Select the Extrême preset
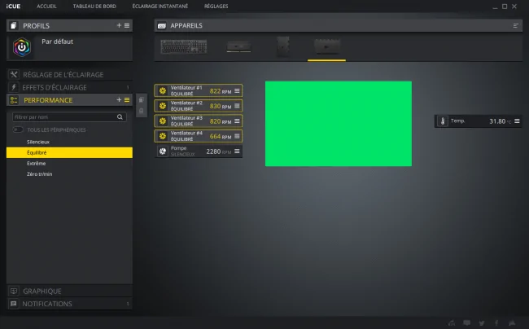Screen dimensions: 529x329 point(69,164)
